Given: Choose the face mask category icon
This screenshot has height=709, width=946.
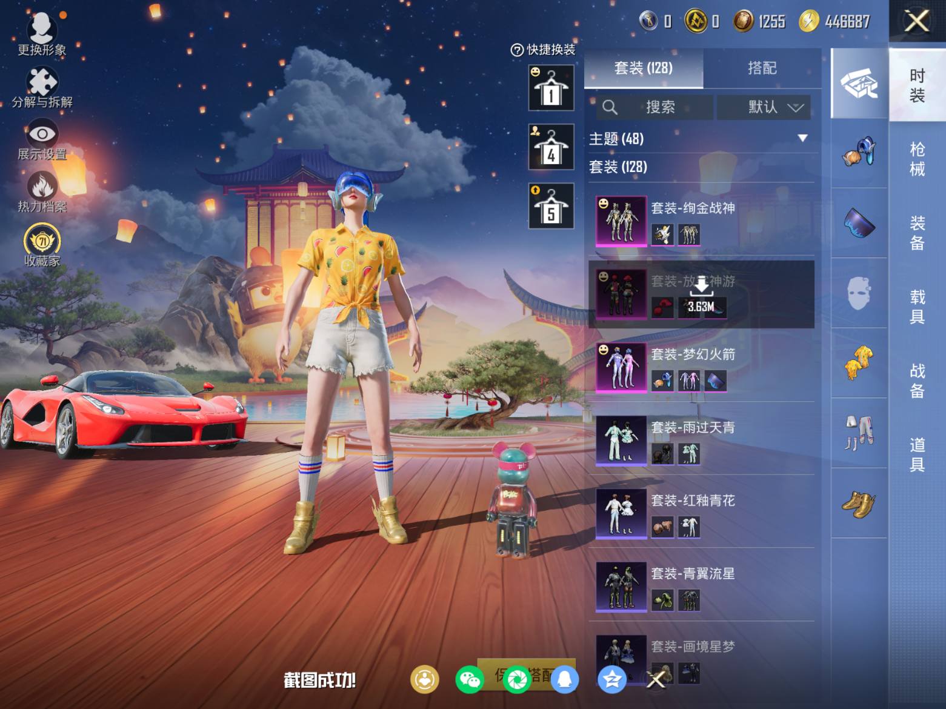Looking at the screenshot, I should point(859,293).
